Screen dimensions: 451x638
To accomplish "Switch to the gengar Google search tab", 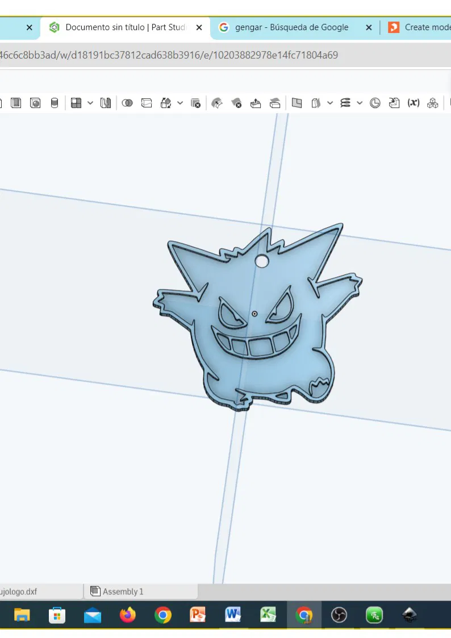I will [x=291, y=27].
